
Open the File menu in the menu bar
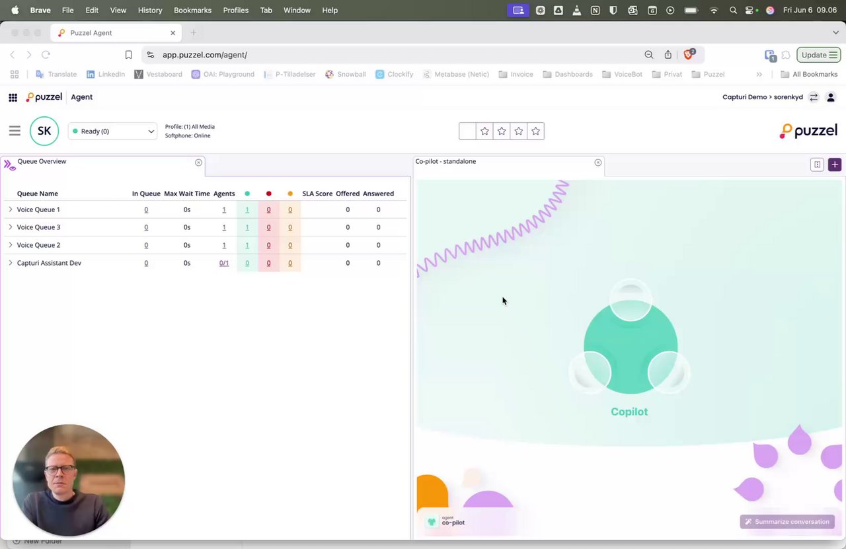click(67, 10)
